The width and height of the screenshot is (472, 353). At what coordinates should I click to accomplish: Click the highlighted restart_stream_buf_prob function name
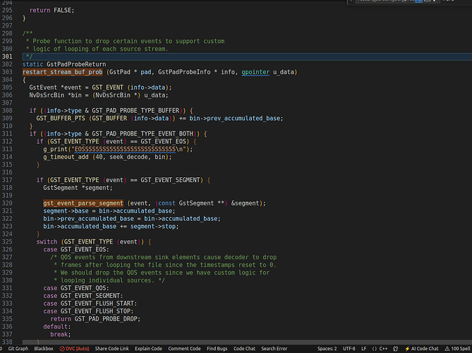tap(62, 72)
